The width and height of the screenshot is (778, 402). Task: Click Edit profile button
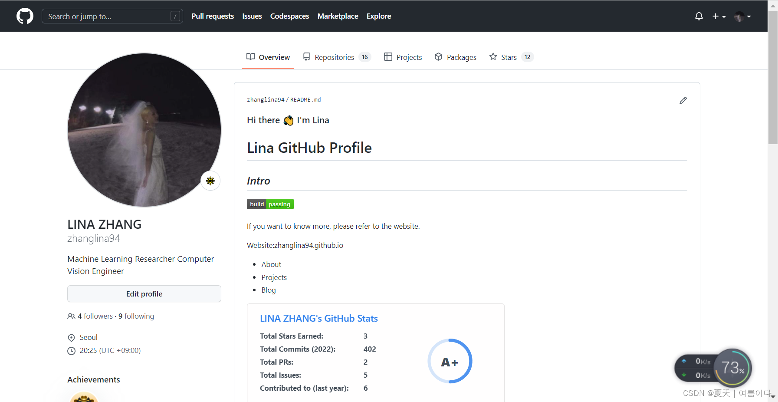pyautogui.click(x=144, y=294)
